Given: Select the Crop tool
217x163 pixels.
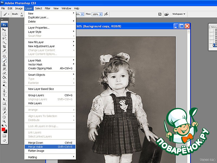Looking at the screenshot, I should coord(4,47).
